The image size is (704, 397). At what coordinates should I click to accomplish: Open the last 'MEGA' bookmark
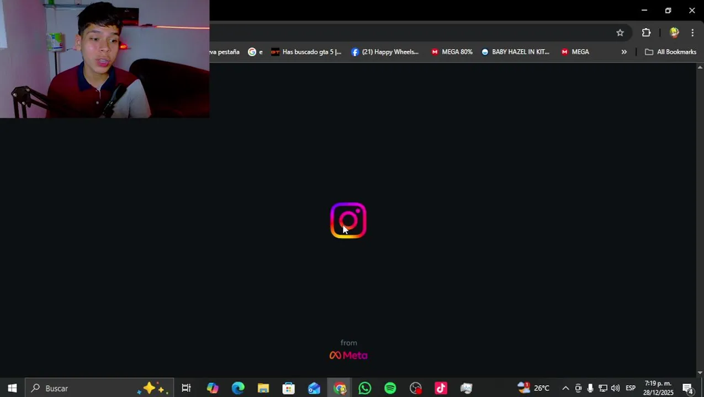point(575,52)
